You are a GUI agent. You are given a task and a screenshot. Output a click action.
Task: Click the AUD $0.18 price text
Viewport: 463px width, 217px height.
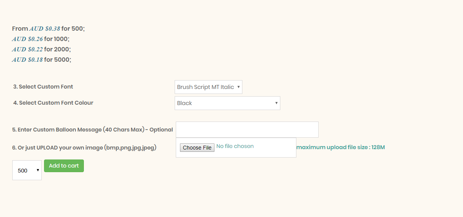pos(27,59)
